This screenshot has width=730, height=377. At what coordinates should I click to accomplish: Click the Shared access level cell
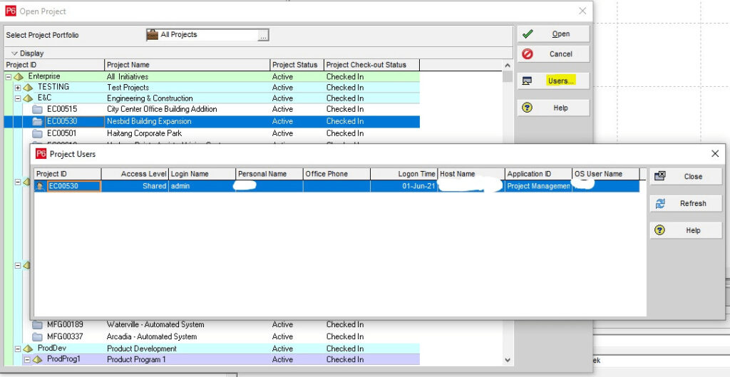[x=135, y=186]
